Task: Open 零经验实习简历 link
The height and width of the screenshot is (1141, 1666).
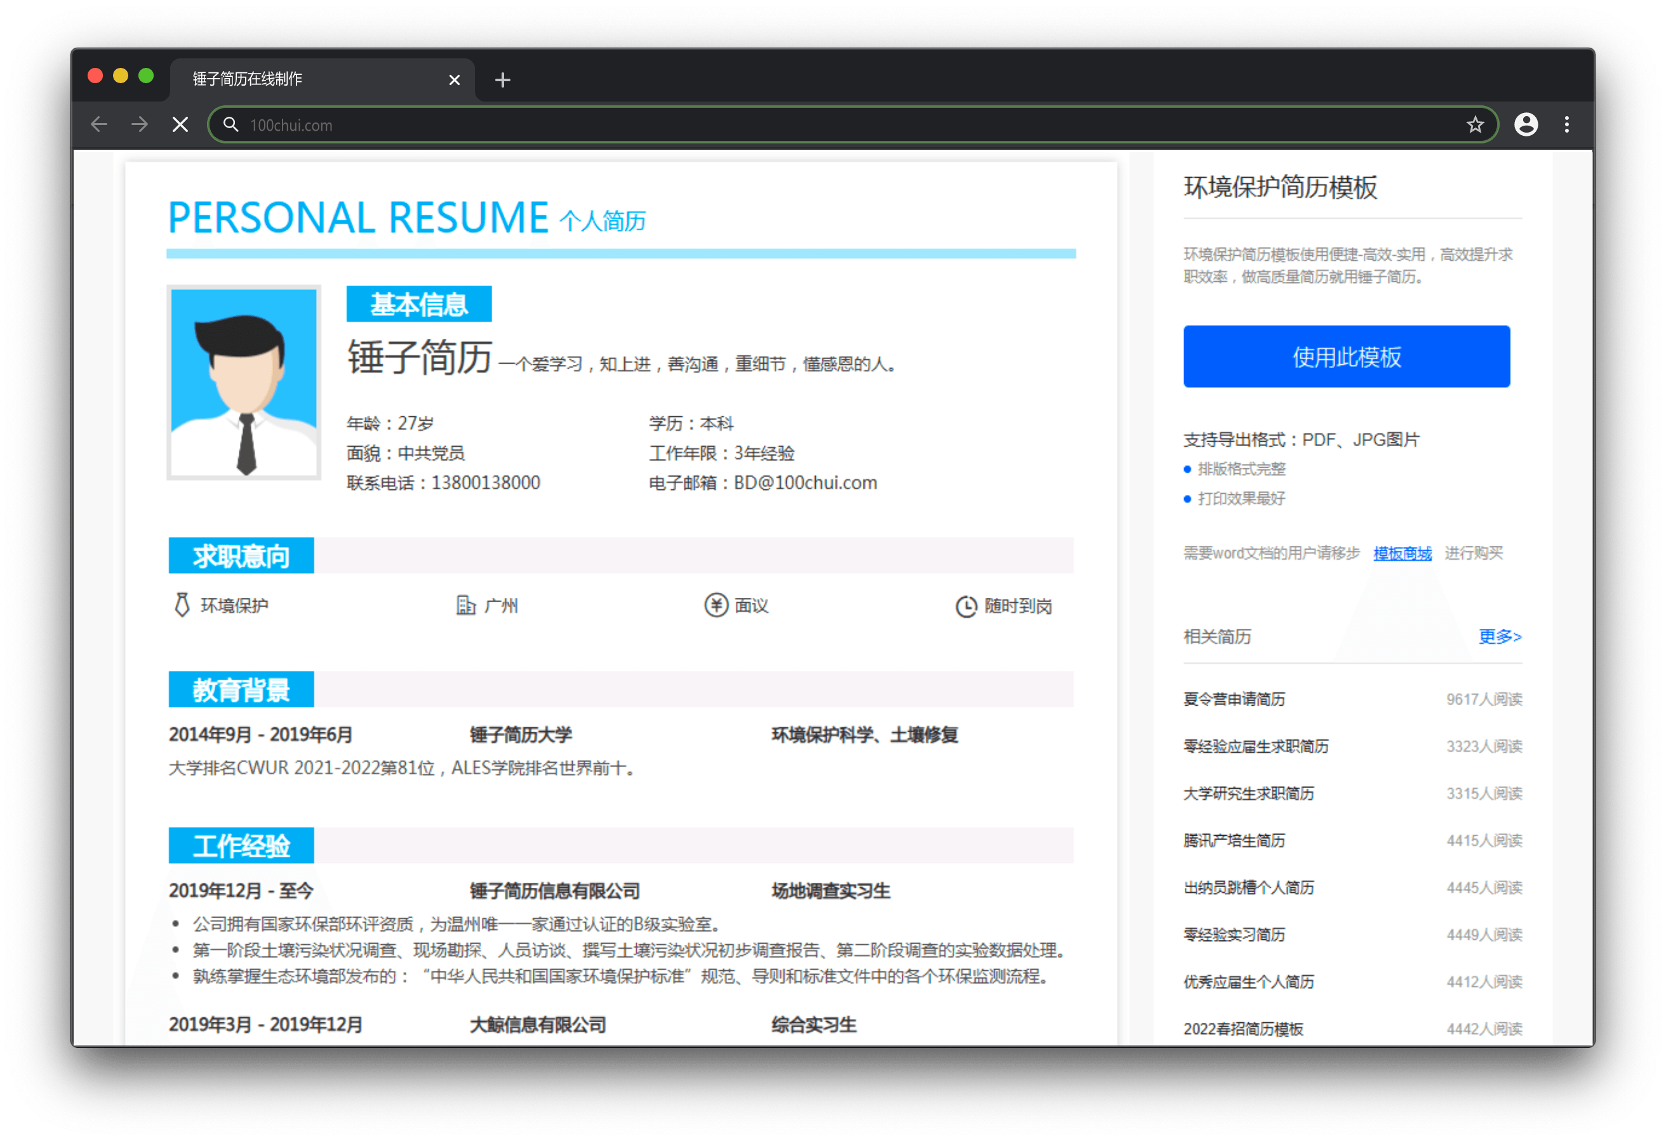Action: point(1234,935)
